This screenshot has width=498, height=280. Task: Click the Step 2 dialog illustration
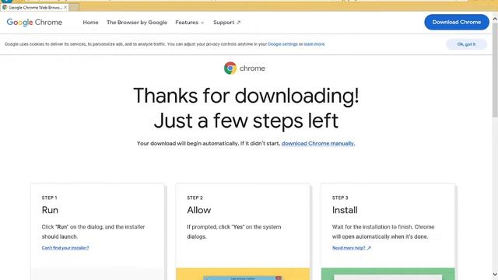click(243, 274)
